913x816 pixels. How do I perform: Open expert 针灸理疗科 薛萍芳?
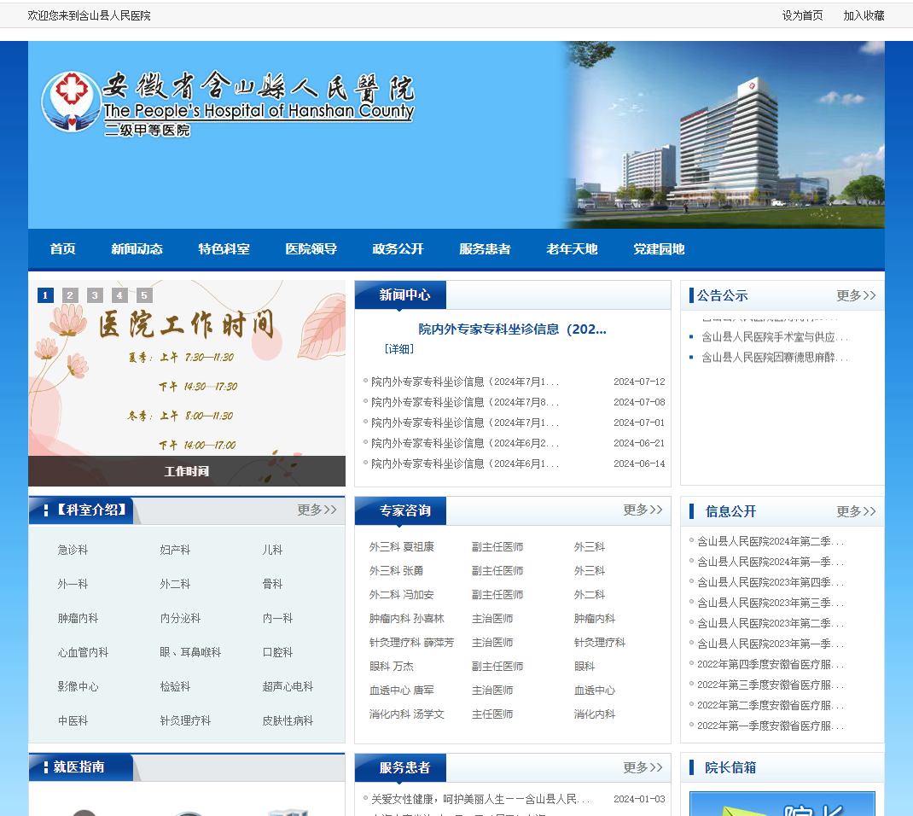411,643
